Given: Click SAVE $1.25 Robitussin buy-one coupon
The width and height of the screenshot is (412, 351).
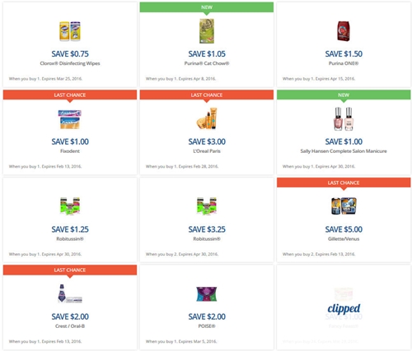Looking at the screenshot, I should click(x=70, y=229).
